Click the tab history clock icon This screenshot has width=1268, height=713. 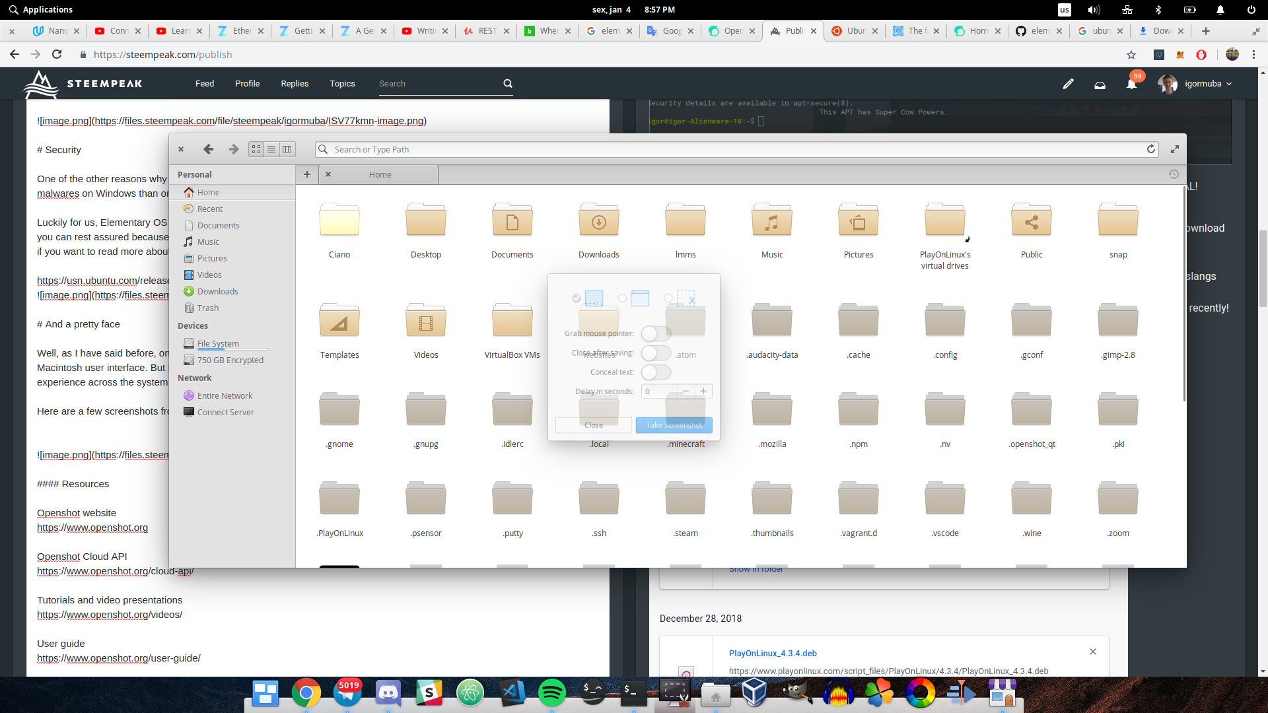[x=1174, y=174]
